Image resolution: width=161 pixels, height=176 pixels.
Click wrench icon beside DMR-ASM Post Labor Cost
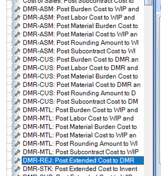(x=16, y=18)
